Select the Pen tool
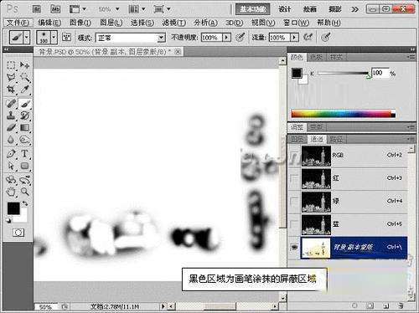This screenshot has width=419, height=313. 11,154
